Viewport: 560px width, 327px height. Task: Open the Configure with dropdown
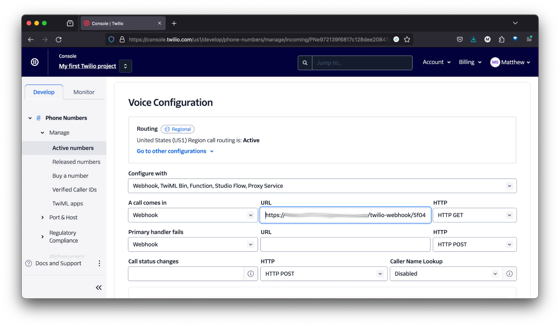pos(322,186)
